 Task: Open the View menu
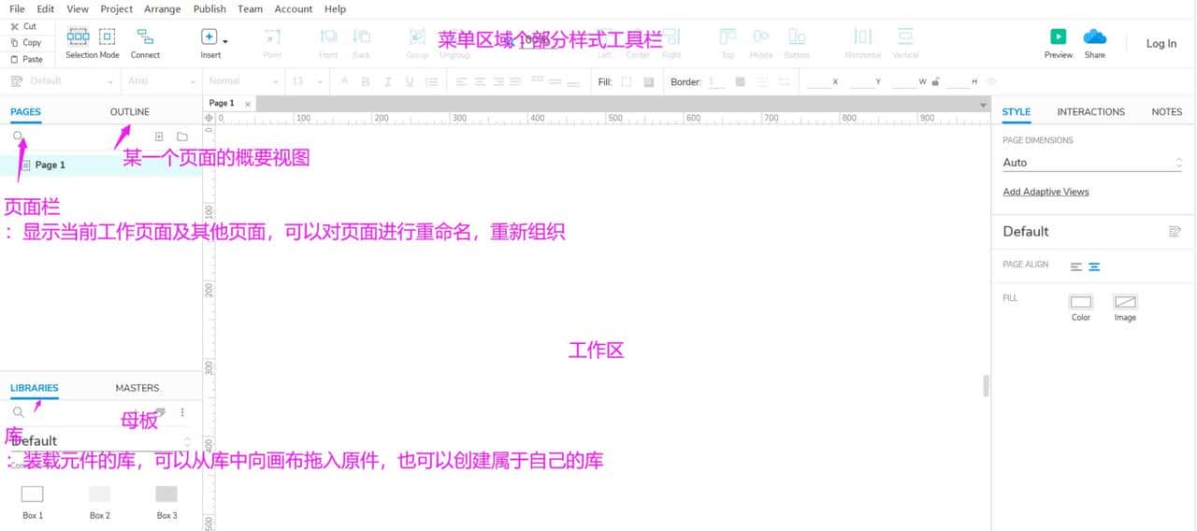[78, 8]
